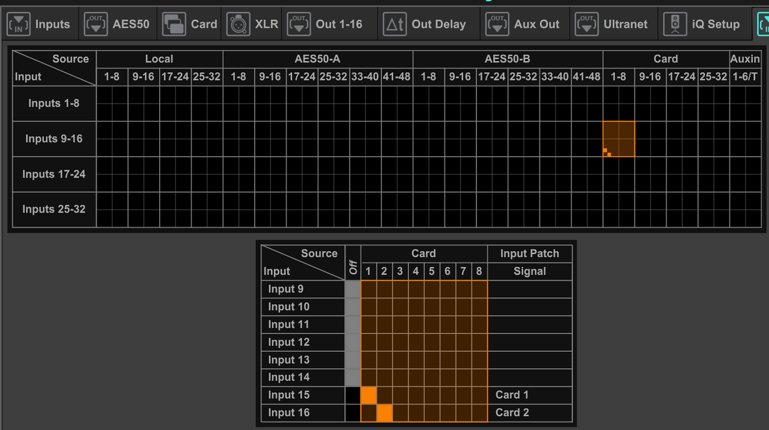Screen dimensions: 769x430
Task: Assign AES50-B 1-8 to Inputs 9-16
Action: [429, 139]
